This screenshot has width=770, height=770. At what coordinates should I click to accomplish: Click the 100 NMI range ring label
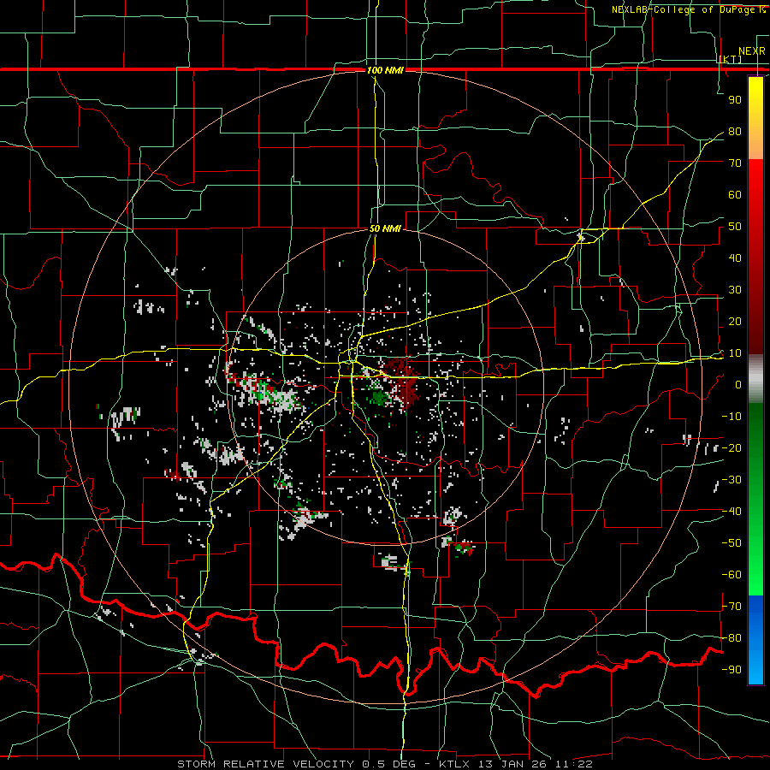385,70
